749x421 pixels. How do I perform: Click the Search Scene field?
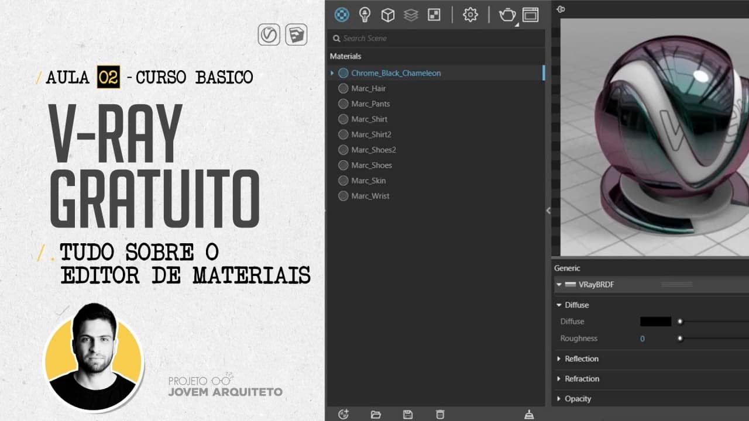click(x=436, y=38)
